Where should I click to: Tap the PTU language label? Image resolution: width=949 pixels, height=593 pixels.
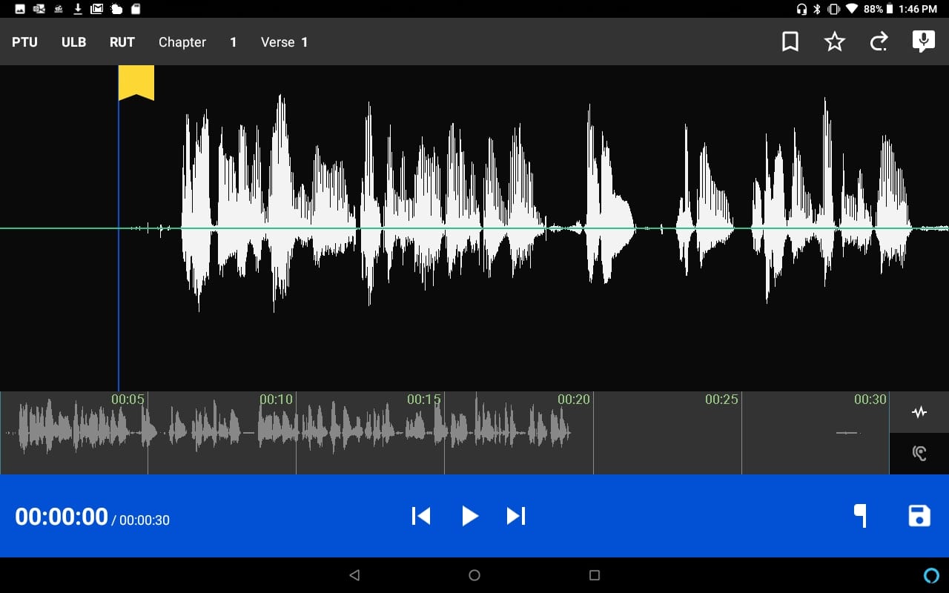click(x=24, y=42)
